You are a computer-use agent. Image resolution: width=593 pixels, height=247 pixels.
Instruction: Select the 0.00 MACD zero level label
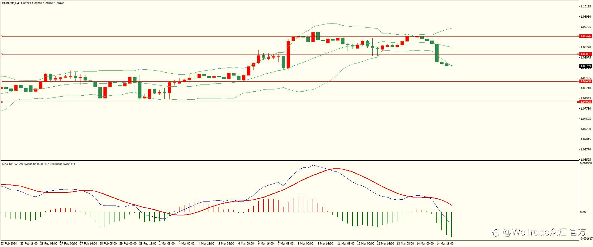pos(583,212)
